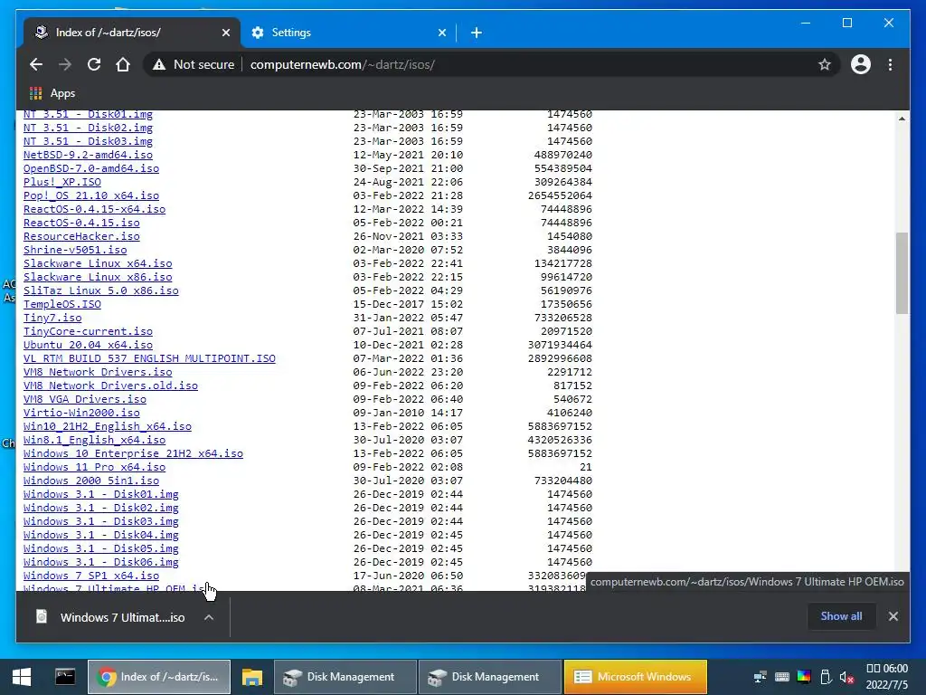Click Windows 3.1 - Disk04.img link
The height and width of the screenshot is (695, 926).
101,536
